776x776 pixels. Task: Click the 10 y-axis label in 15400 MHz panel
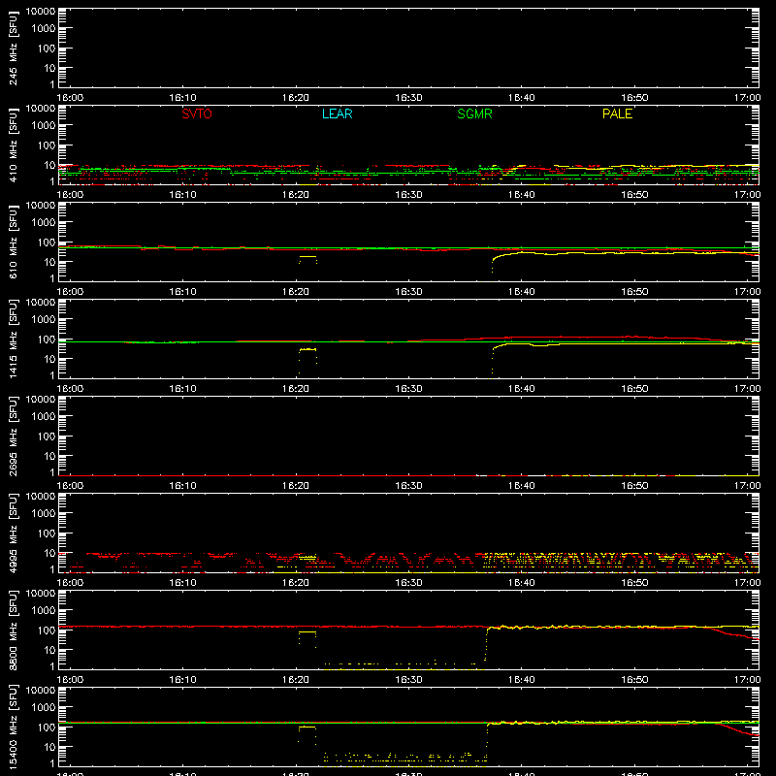pyautogui.click(x=49, y=747)
